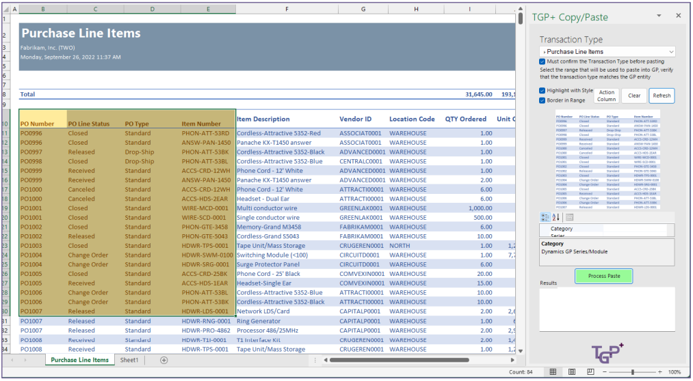Select column H header
This screenshot has height=381, width=693.
[x=416, y=10]
